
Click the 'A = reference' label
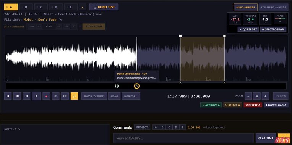point(14,27)
